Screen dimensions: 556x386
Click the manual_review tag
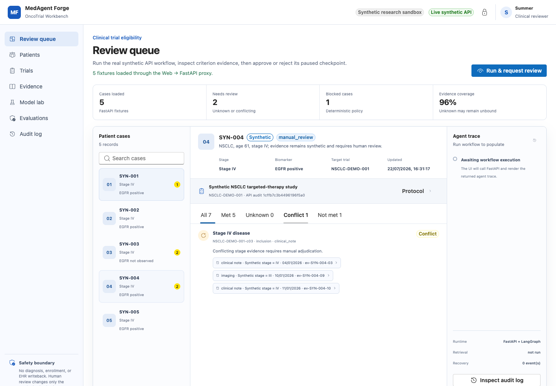click(x=296, y=137)
